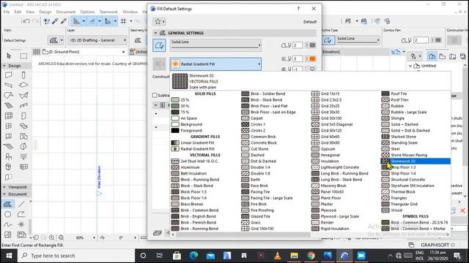
Task: Select Brick - Soldier Bond fill
Action: click(263, 94)
